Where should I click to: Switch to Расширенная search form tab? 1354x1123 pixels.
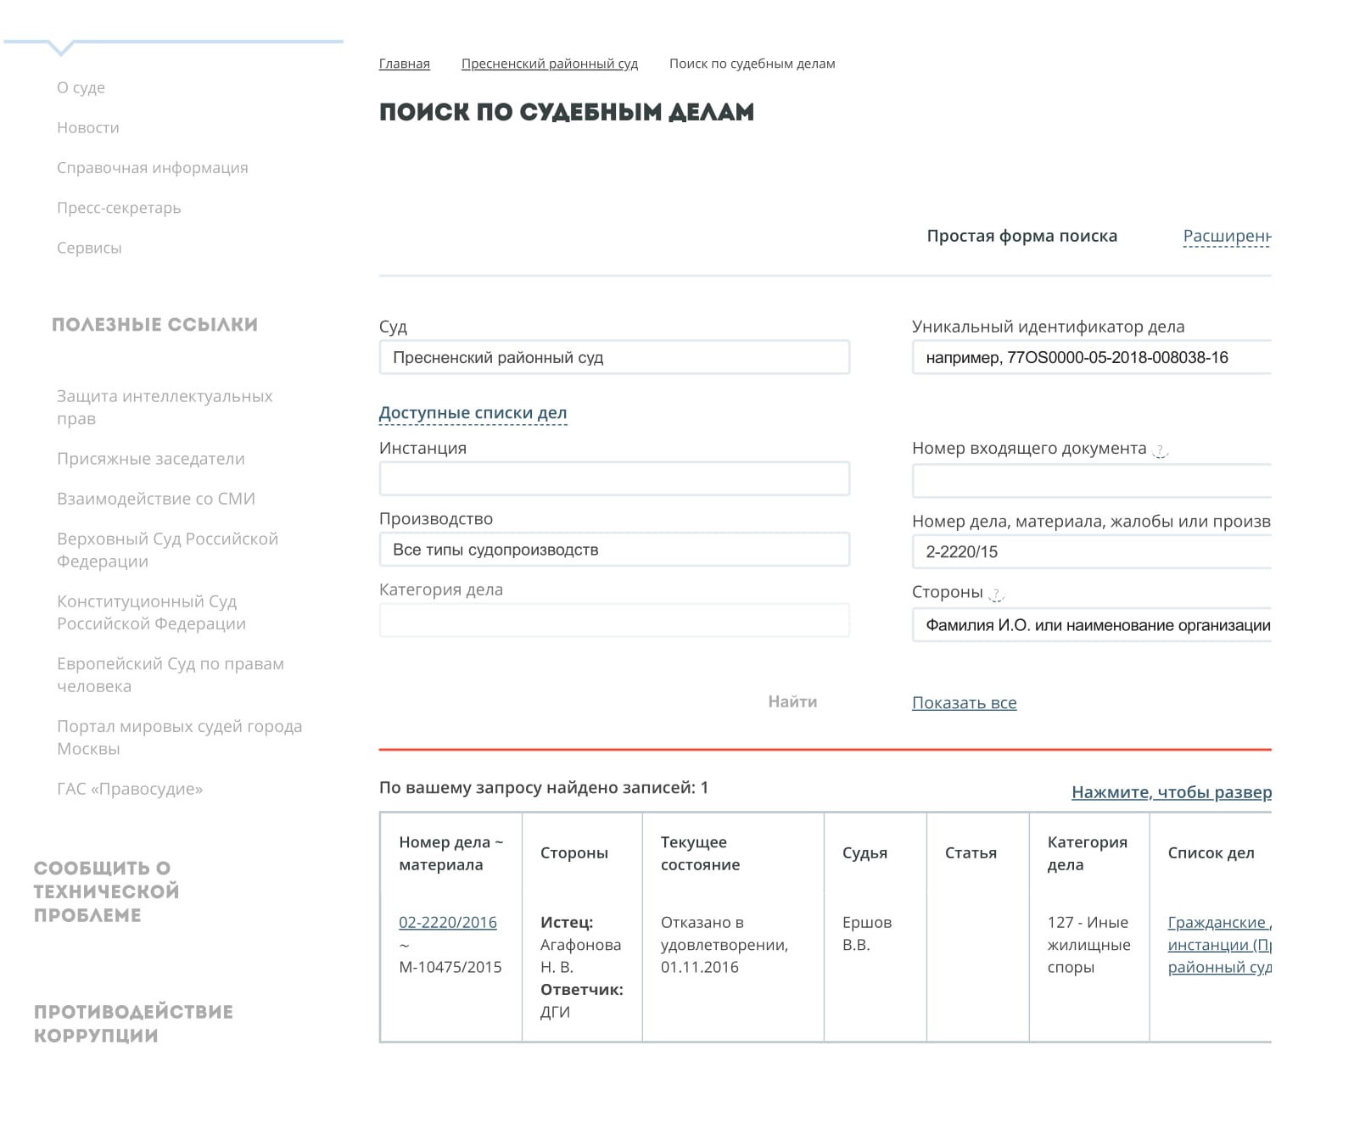tap(1227, 237)
